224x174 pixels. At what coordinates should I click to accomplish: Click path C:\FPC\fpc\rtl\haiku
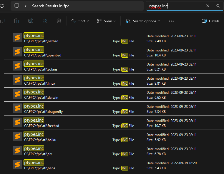[40, 140]
